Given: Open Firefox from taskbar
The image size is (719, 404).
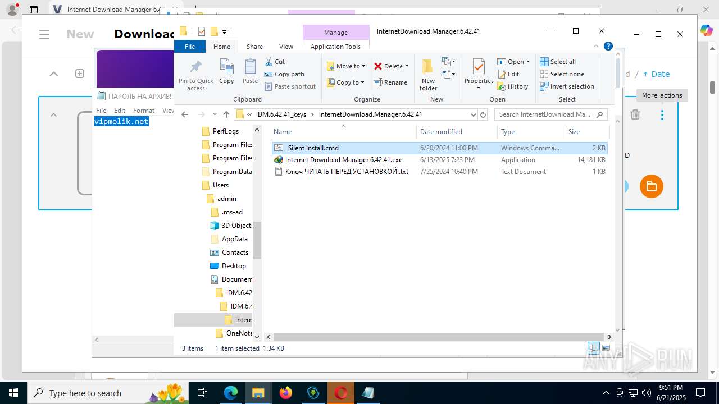Looking at the screenshot, I should [286, 393].
